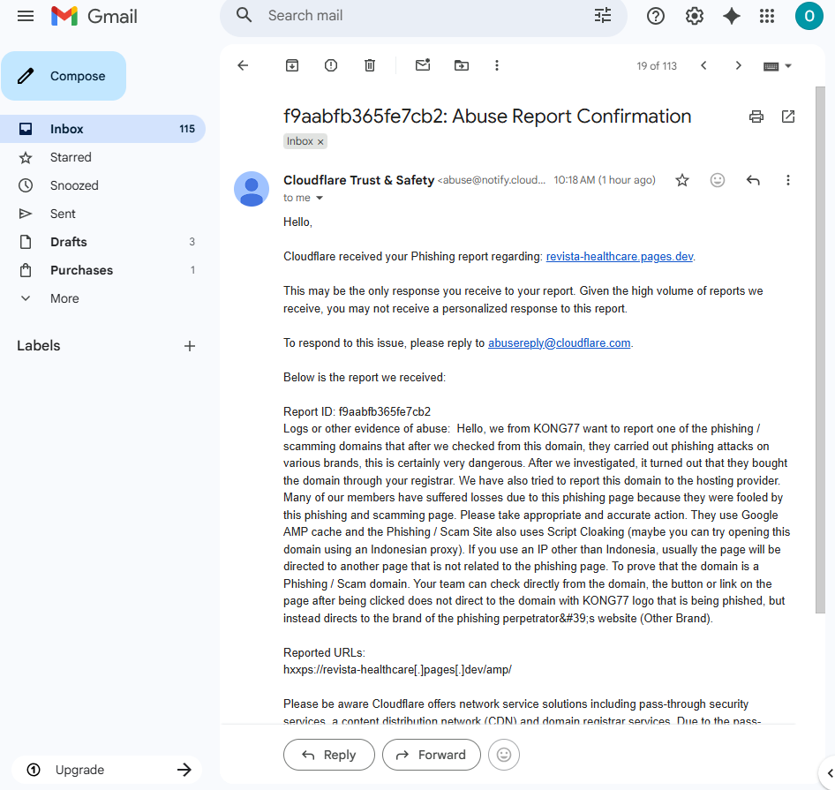Click the Reply button
Screen dimensions: 835x790
329,755
